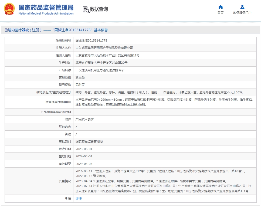Select 产品技术要求 attachment value

(84, 119)
